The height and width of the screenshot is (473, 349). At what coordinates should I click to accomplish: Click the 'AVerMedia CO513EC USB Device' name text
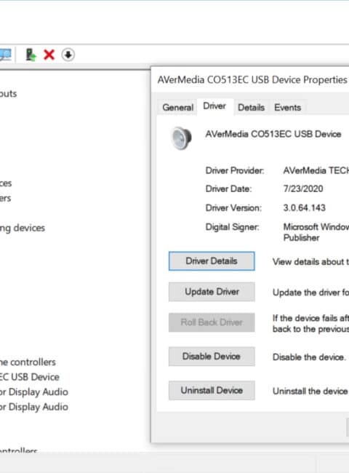point(273,134)
